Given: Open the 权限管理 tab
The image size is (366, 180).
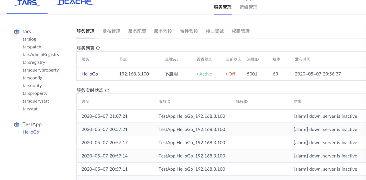Looking at the screenshot, I should point(241,32).
